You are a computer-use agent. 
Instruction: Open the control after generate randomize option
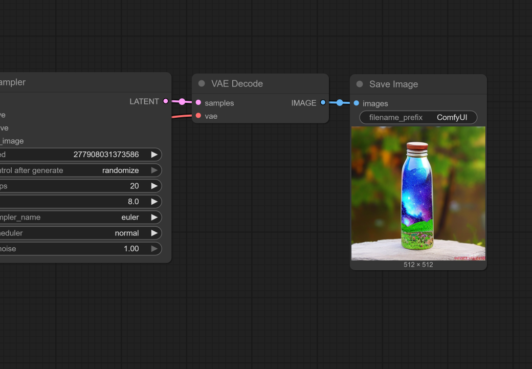coord(154,170)
